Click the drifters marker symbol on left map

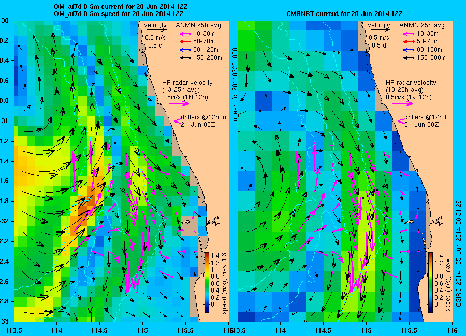coord(178,121)
